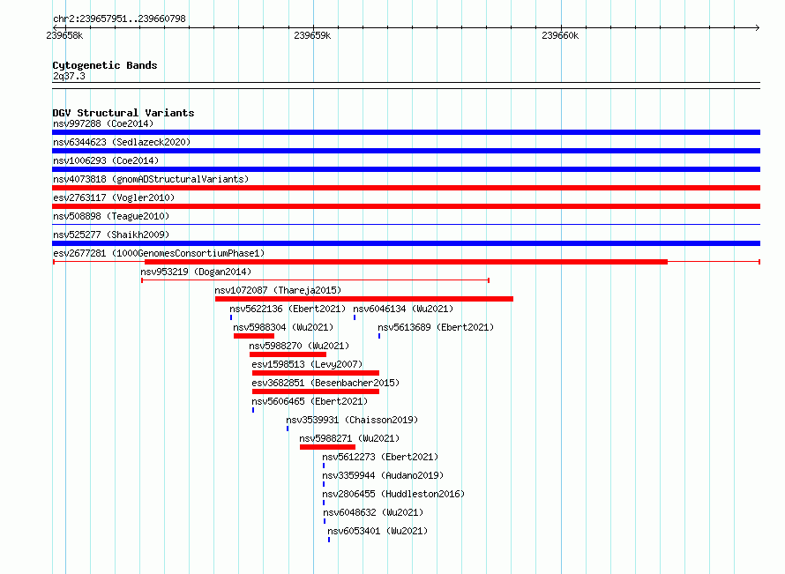Select the esv1598513 red variant bar
785x574 pixels.
(316, 373)
